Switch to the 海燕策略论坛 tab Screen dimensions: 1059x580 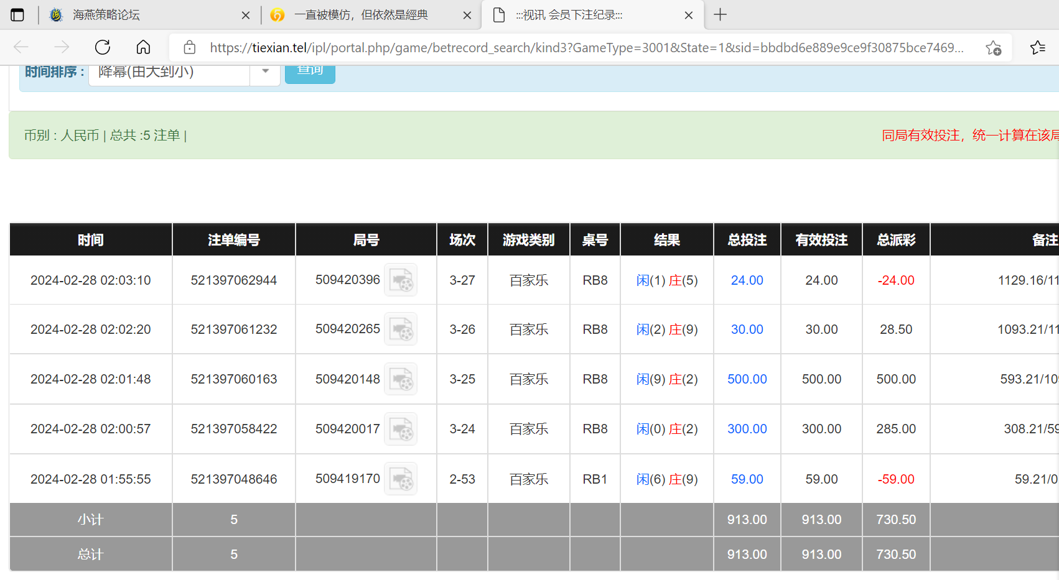tap(106, 15)
